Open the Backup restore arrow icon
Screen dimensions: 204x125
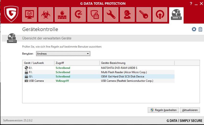(x=78, y=15)
